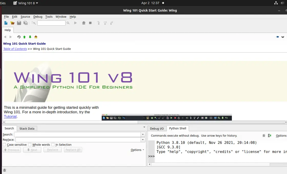The image size is (287, 174).
Task: Follow the Table of Contents link
Action: (15, 49)
